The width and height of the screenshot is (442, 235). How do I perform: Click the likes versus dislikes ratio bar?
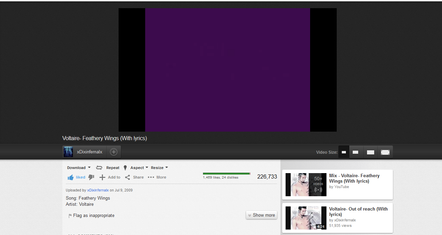(x=226, y=173)
